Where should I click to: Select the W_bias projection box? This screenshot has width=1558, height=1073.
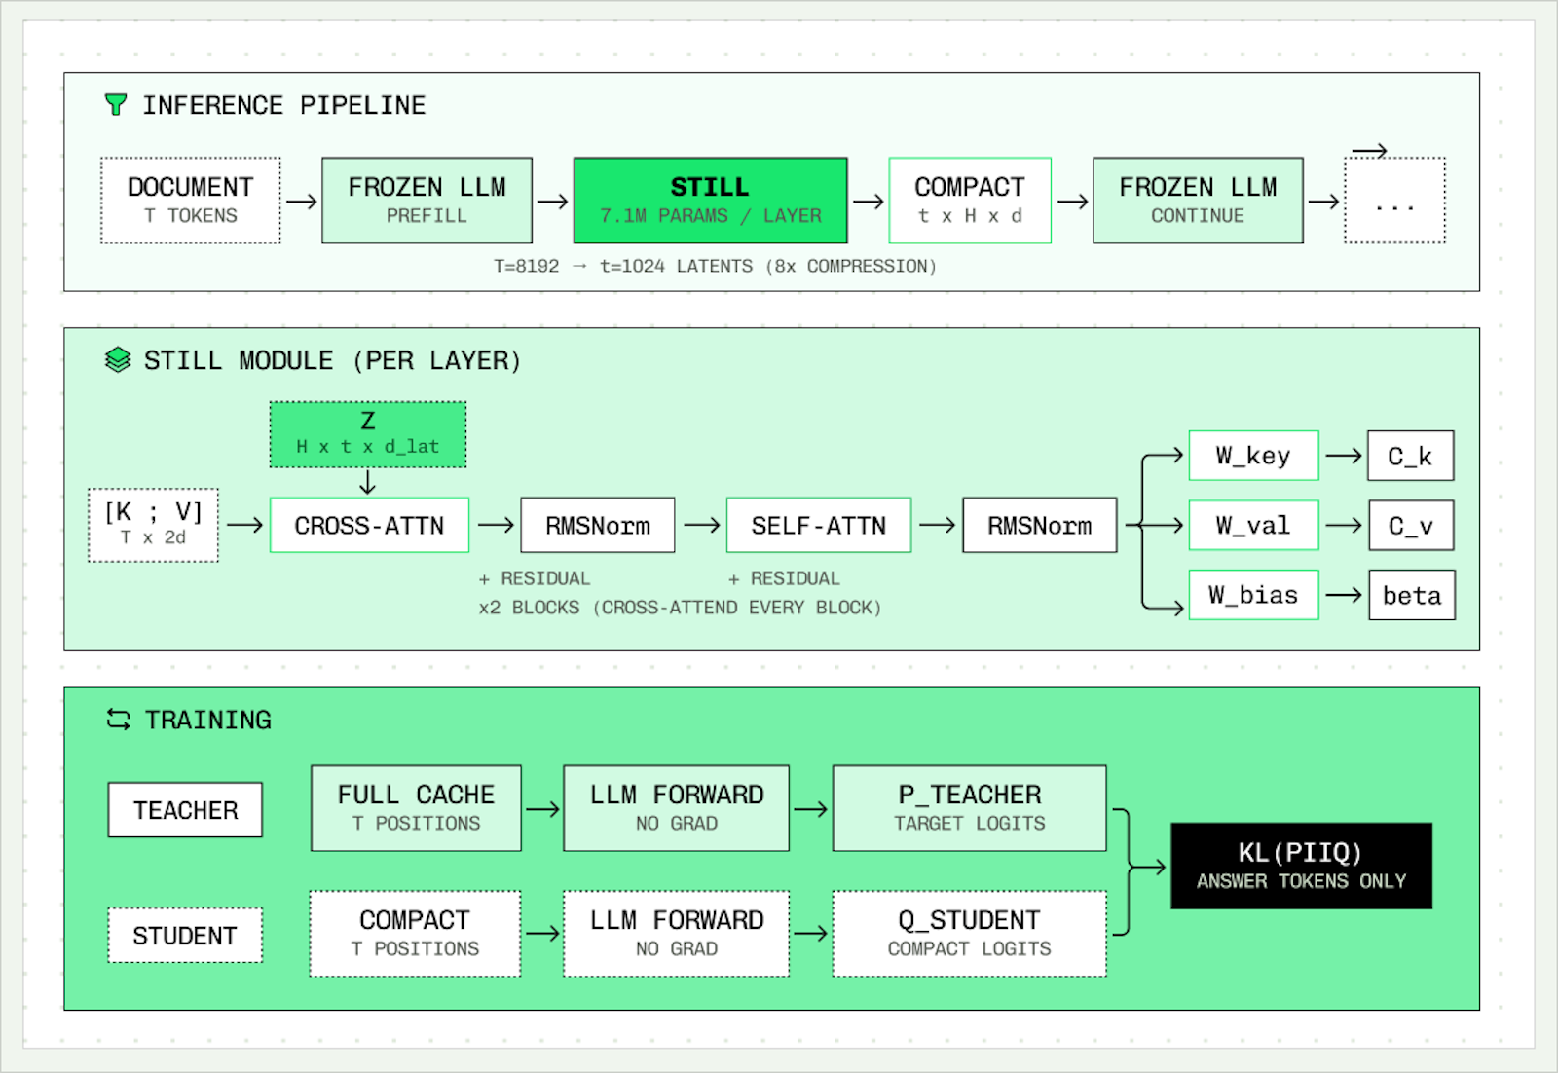pos(1253,595)
